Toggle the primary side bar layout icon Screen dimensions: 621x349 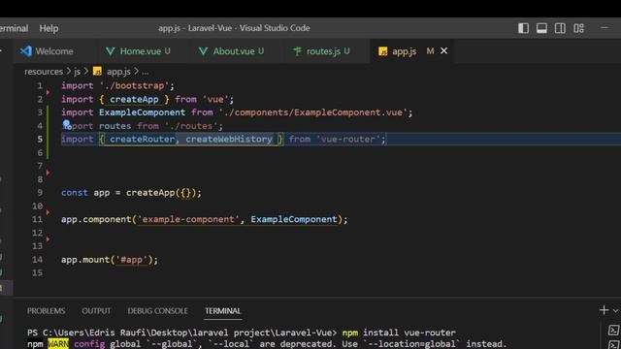coord(523,28)
